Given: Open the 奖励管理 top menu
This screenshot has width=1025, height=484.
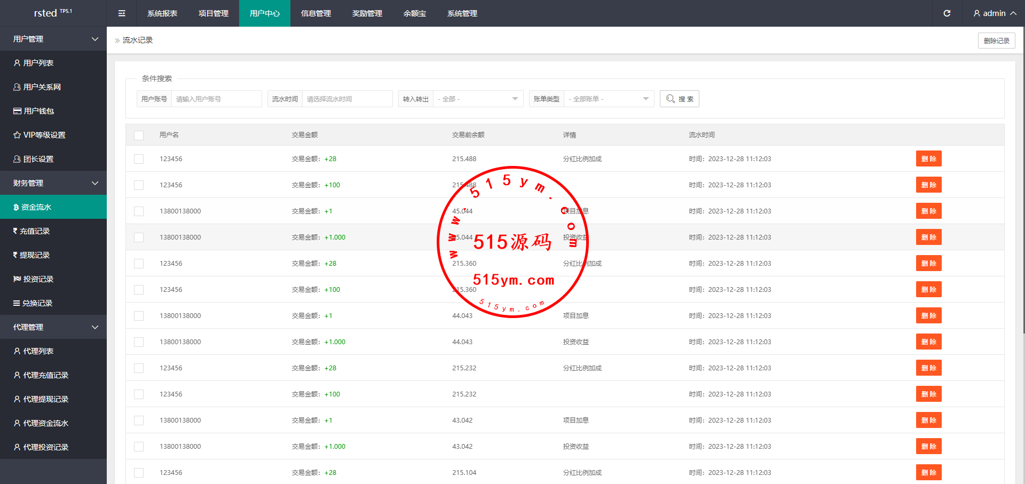Looking at the screenshot, I should 367,13.
